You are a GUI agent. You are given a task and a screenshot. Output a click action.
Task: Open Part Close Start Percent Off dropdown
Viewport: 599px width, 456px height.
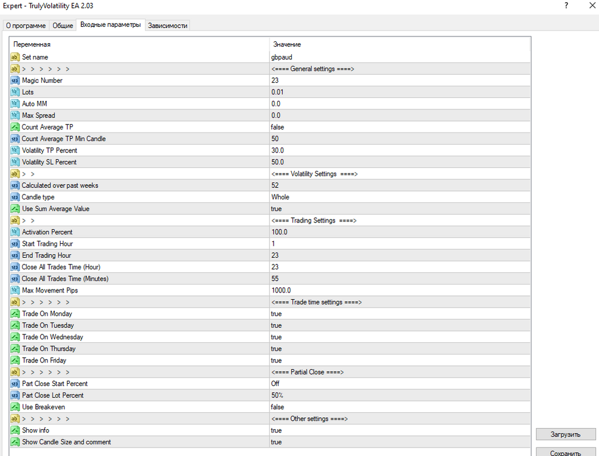pos(400,384)
